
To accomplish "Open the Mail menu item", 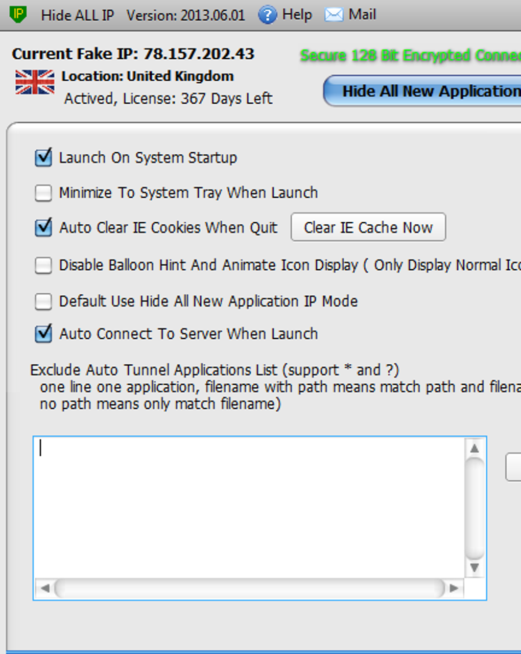I will click(362, 14).
